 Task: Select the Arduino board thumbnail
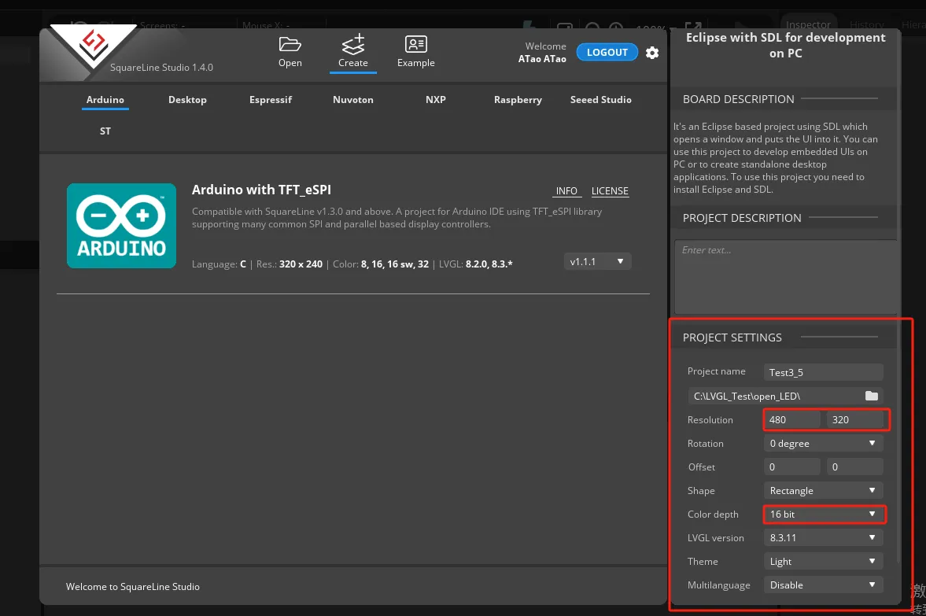(x=121, y=226)
